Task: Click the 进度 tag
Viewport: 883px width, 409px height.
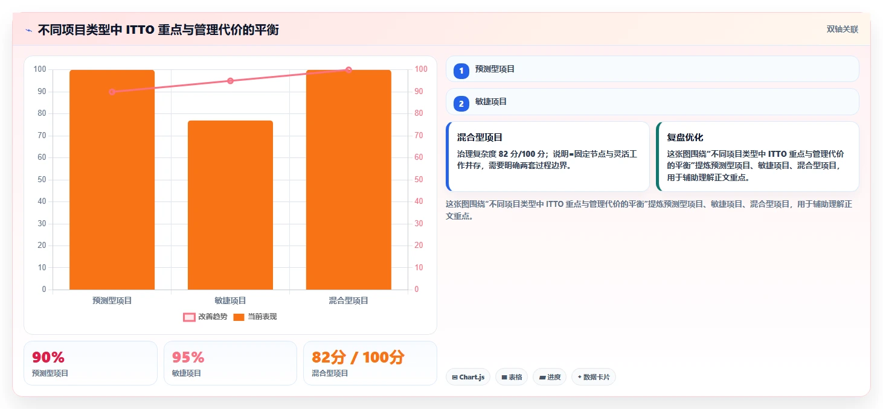Action: [x=550, y=377]
